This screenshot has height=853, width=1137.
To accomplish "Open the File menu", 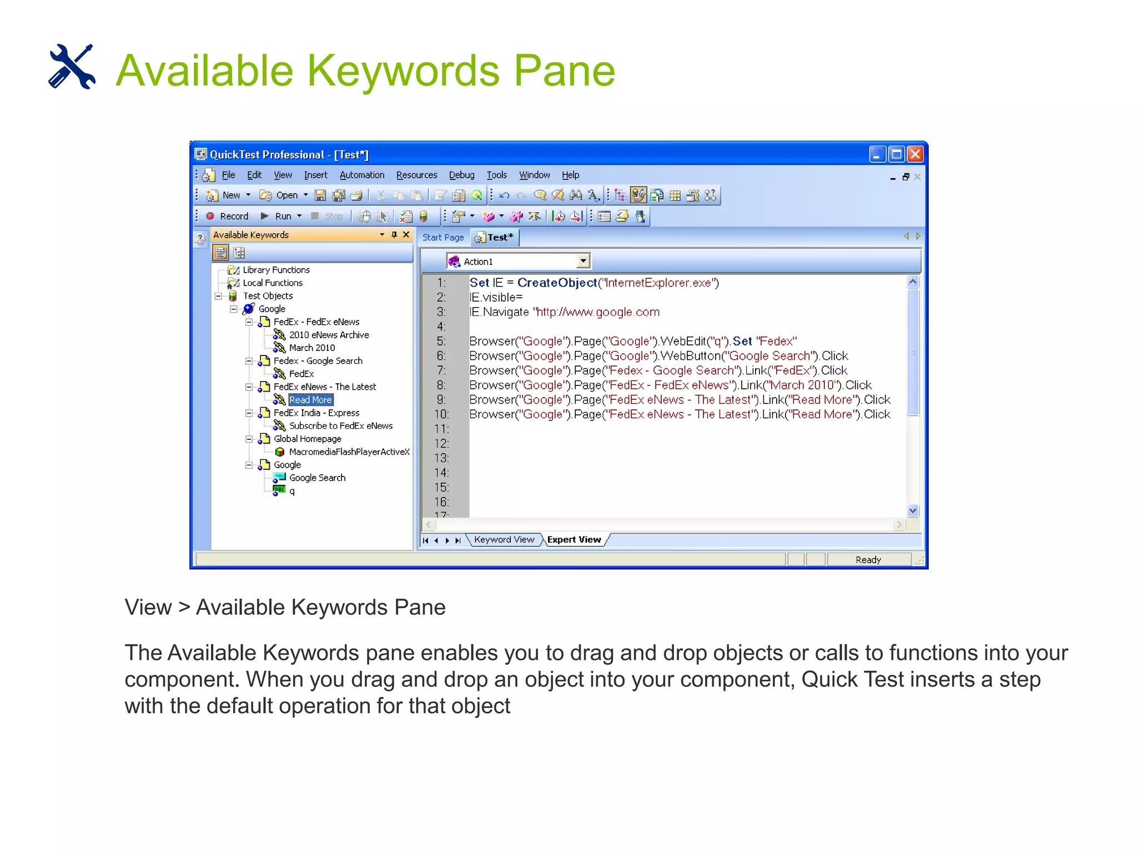I will (228, 175).
